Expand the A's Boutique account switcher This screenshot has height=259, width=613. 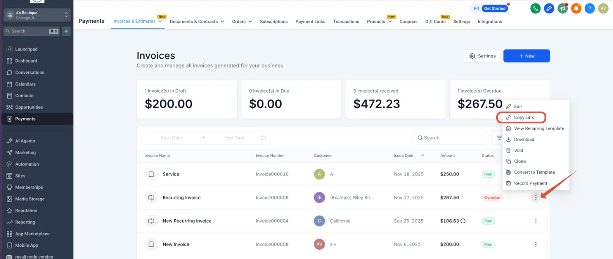click(x=36, y=15)
